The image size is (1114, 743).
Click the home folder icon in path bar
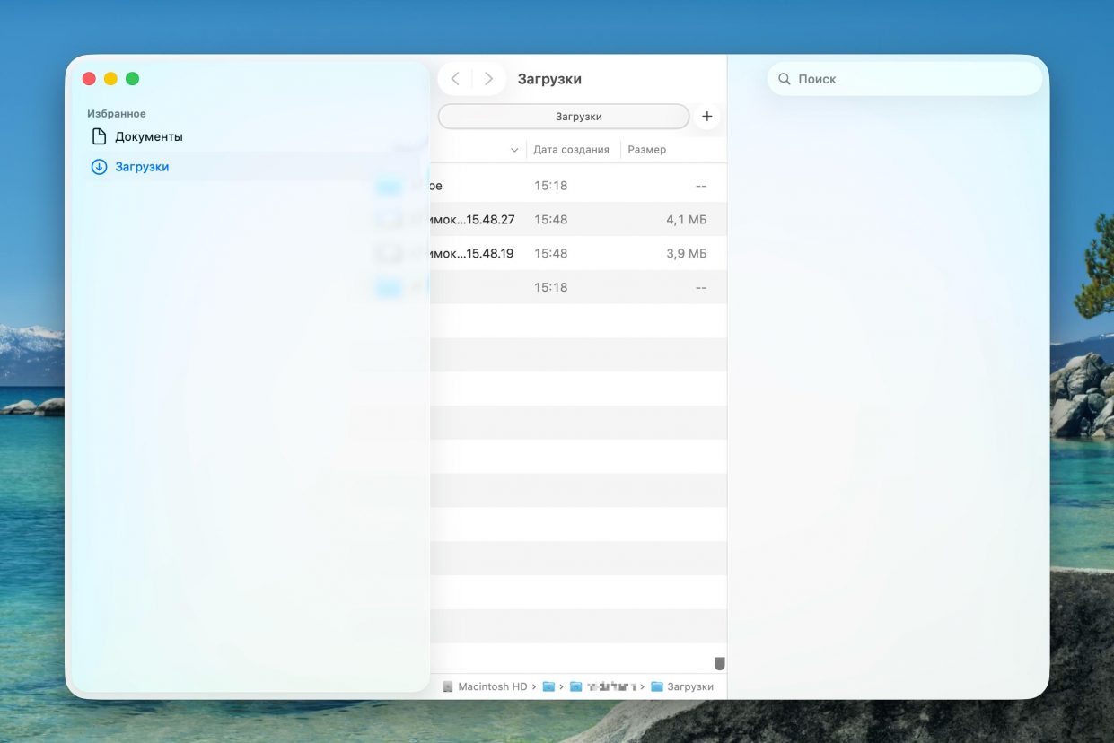pos(576,686)
